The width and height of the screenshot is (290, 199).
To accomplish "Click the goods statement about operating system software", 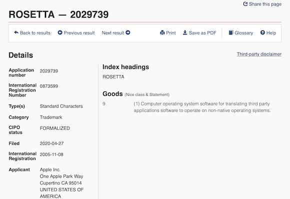I will 202,107.
